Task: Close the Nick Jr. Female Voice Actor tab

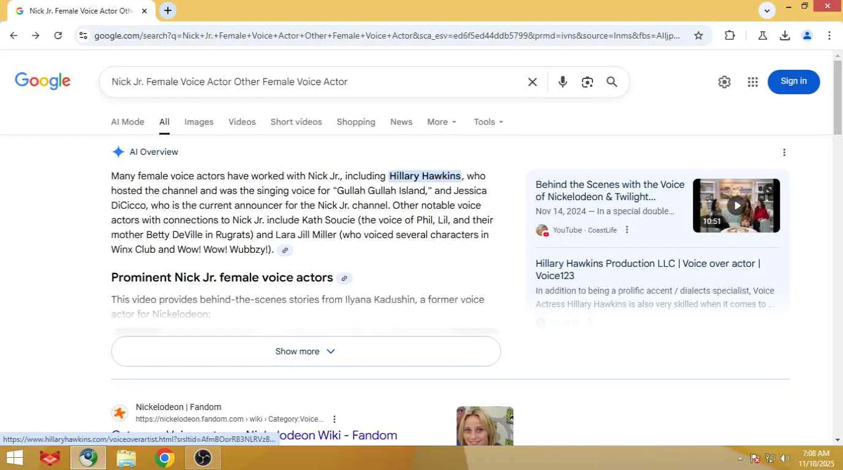Action: [145, 11]
